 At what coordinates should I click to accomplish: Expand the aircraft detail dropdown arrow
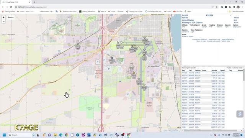231,15
